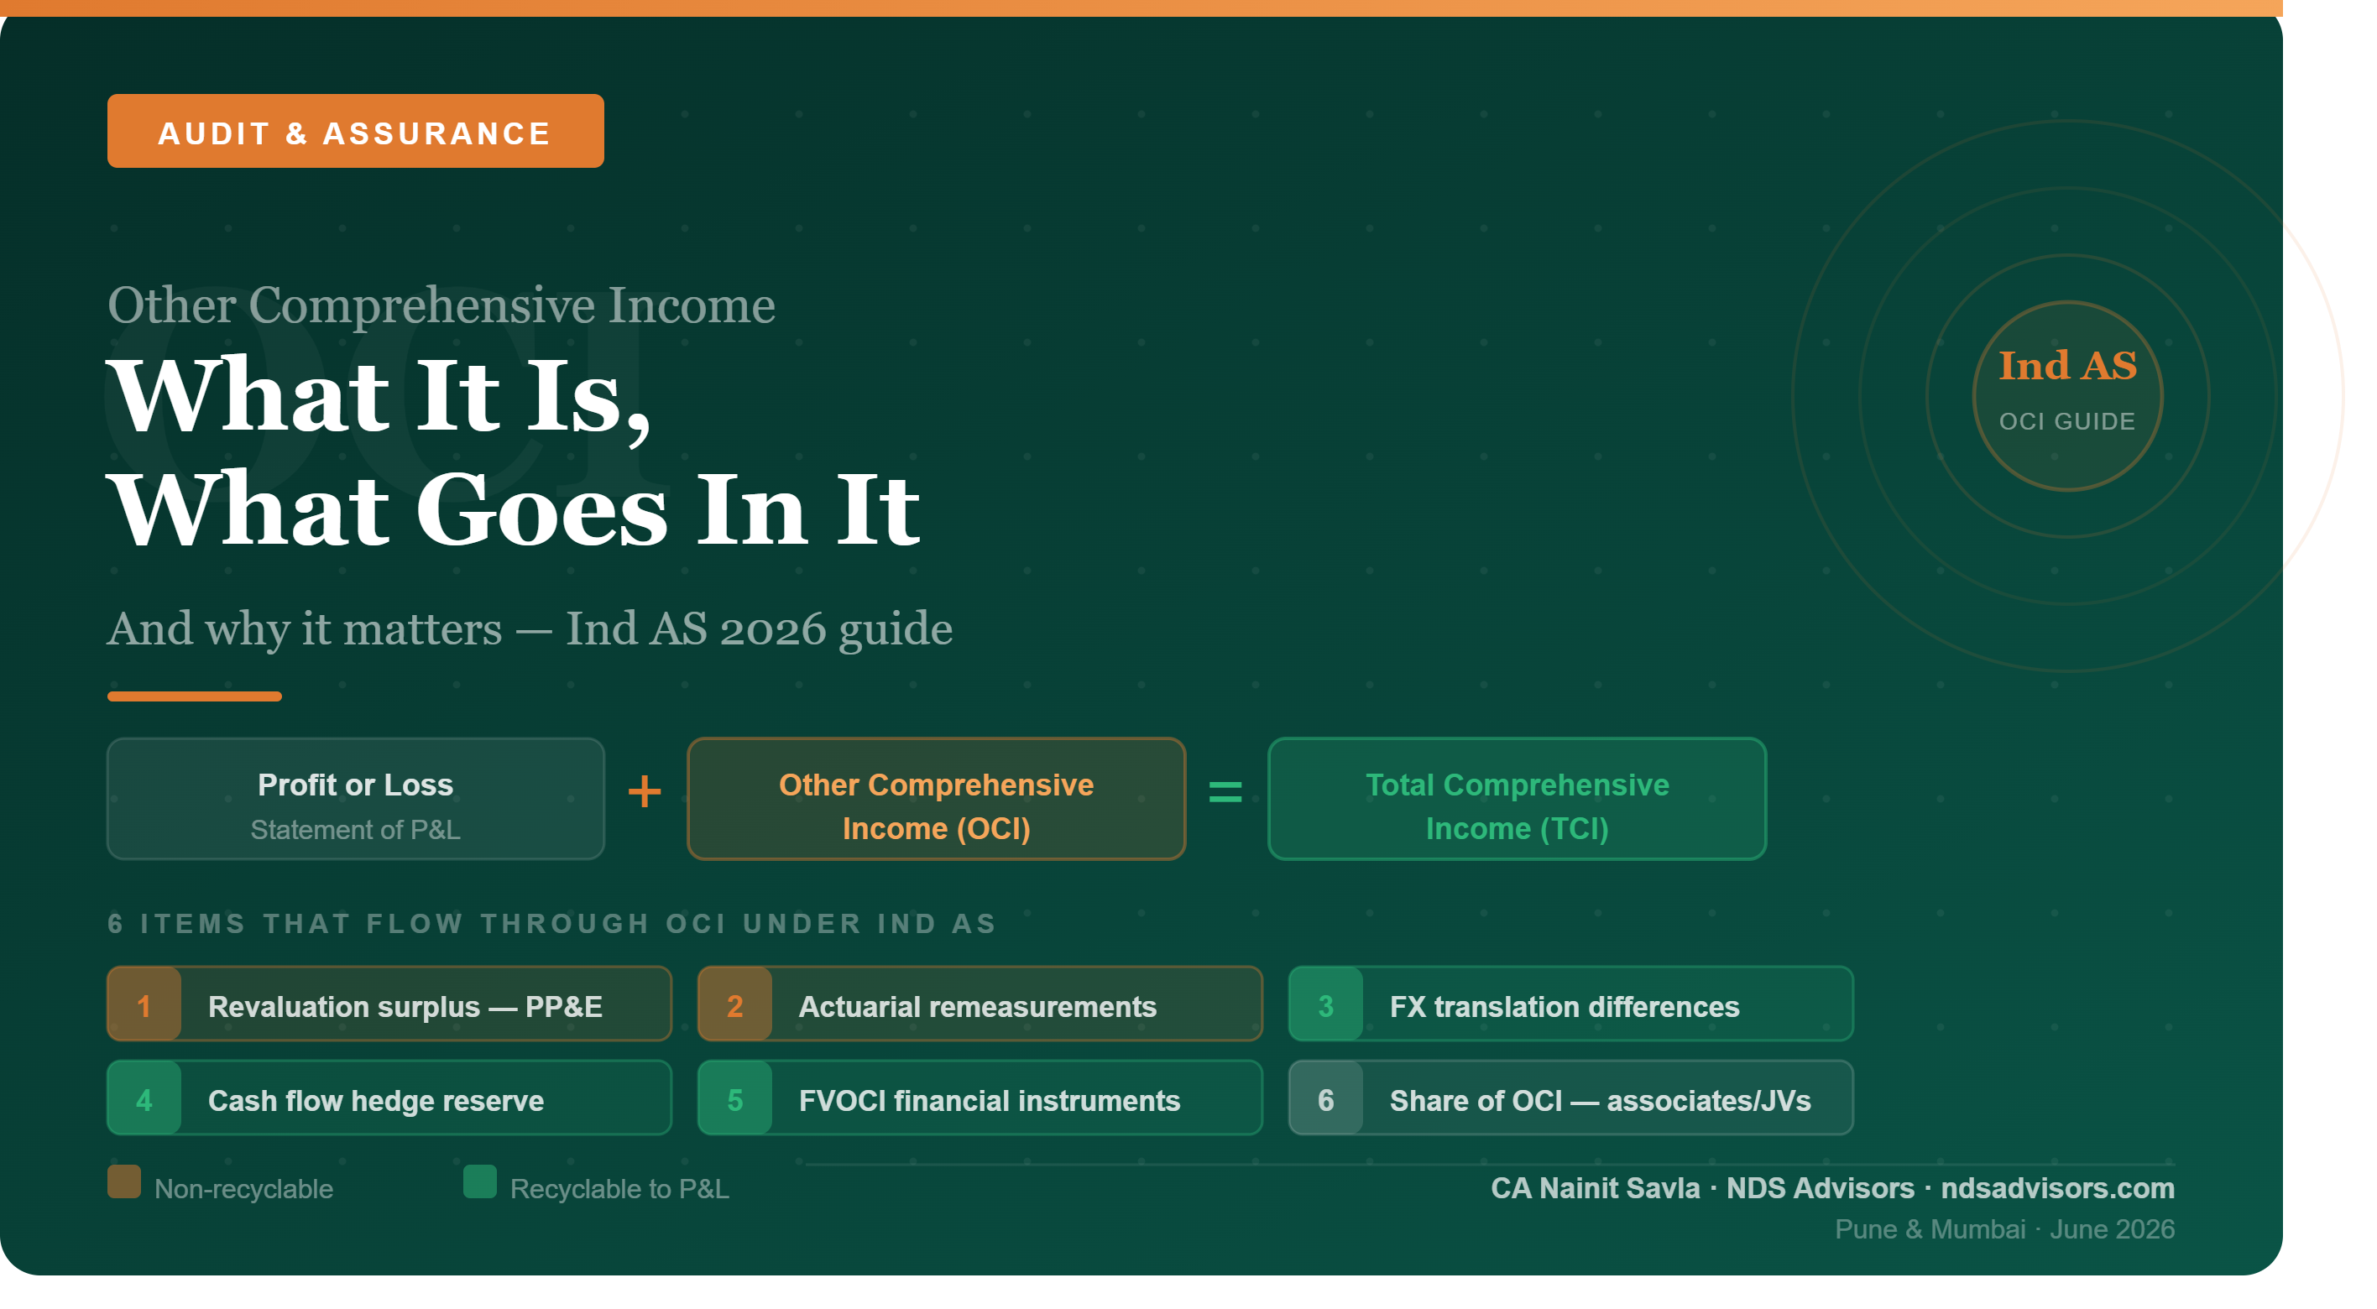Select the Total Comprehensive Income (TCI) box
This screenshot has height=1309, width=2377.
coord(1517,799)
